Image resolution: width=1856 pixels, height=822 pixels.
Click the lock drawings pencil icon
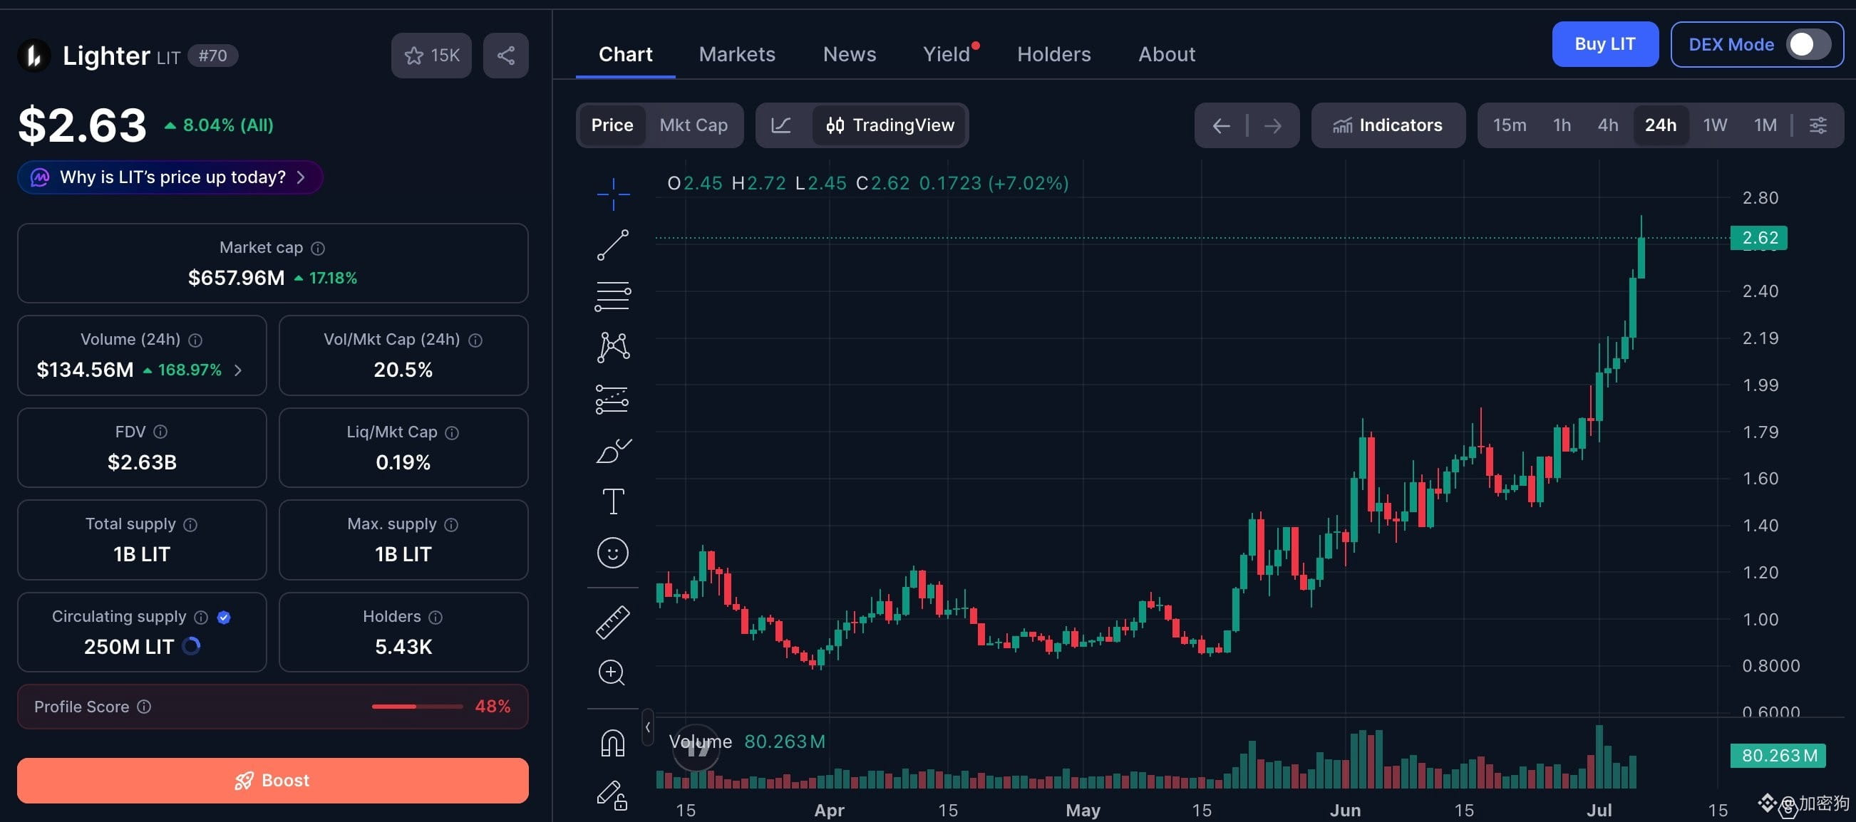(612, 796)
